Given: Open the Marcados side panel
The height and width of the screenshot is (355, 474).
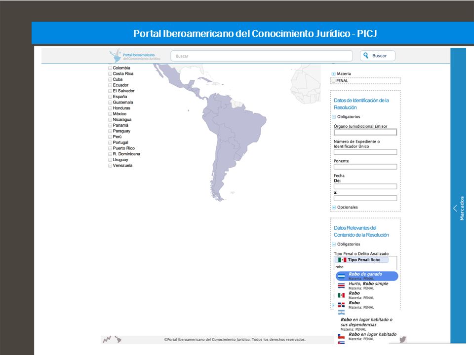Looking at the screenshot, I should point(458,196).
